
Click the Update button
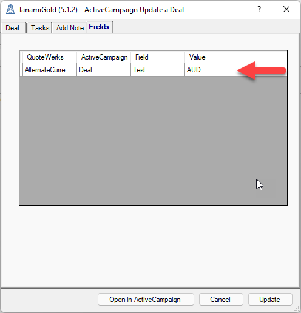pos(270,300)
